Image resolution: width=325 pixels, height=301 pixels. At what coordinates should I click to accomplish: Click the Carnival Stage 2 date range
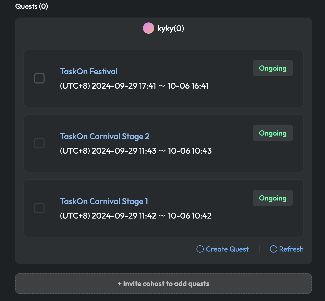coord(136,151)
